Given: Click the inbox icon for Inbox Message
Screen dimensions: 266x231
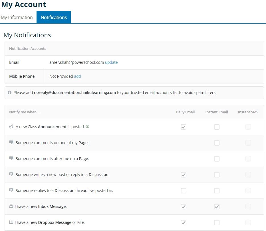Looking at the screenshot, I should [x=11, y=206].
